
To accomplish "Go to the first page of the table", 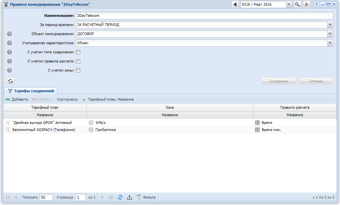I will coord(8,197).
